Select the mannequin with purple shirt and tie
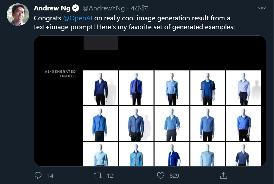274x184 pixels. click(136, 88)
